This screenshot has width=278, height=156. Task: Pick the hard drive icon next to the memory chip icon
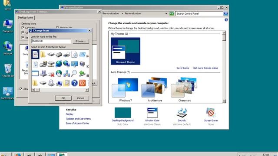click(51, 54)
